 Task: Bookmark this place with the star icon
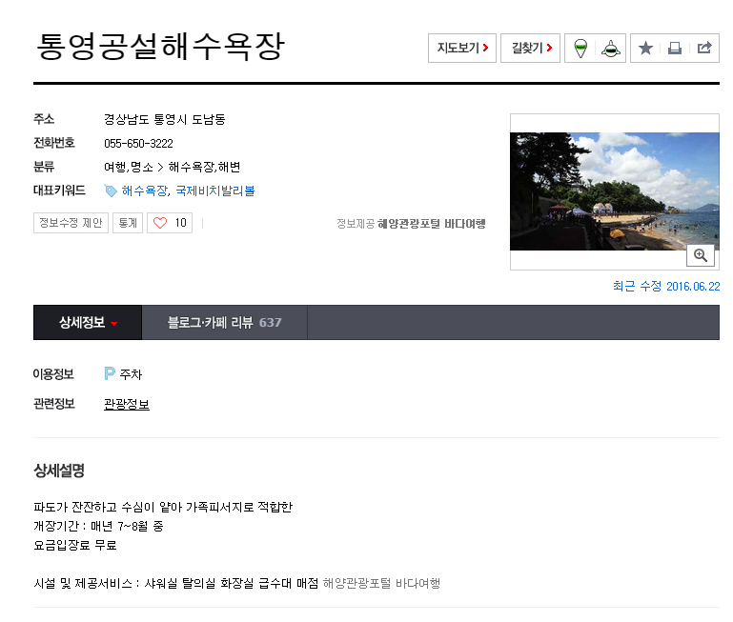645,49
